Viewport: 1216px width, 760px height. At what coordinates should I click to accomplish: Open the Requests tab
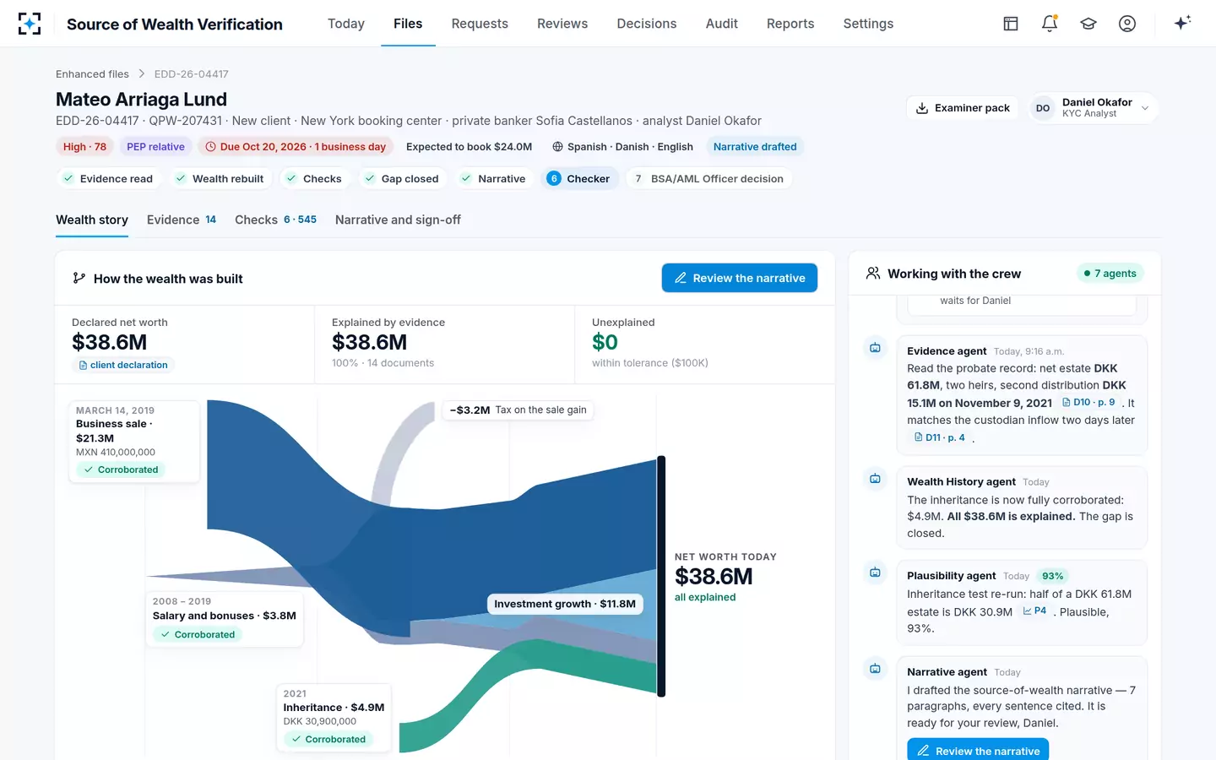point(480,24)
